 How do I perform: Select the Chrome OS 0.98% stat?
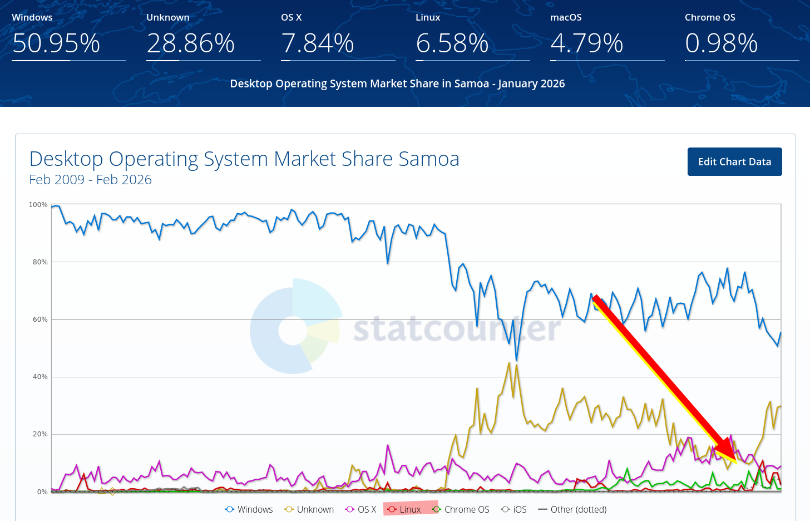721,43
